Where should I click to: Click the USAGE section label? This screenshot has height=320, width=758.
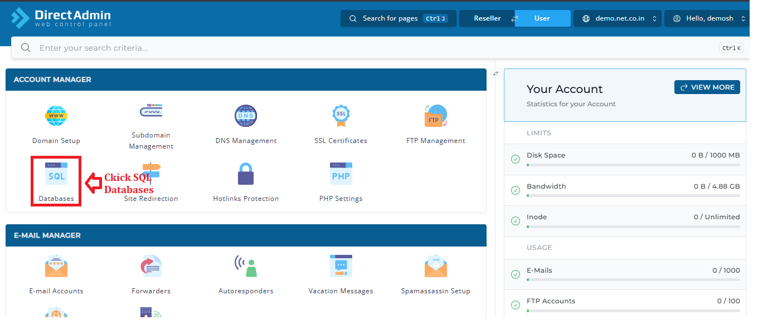click(x=540, y=248)
